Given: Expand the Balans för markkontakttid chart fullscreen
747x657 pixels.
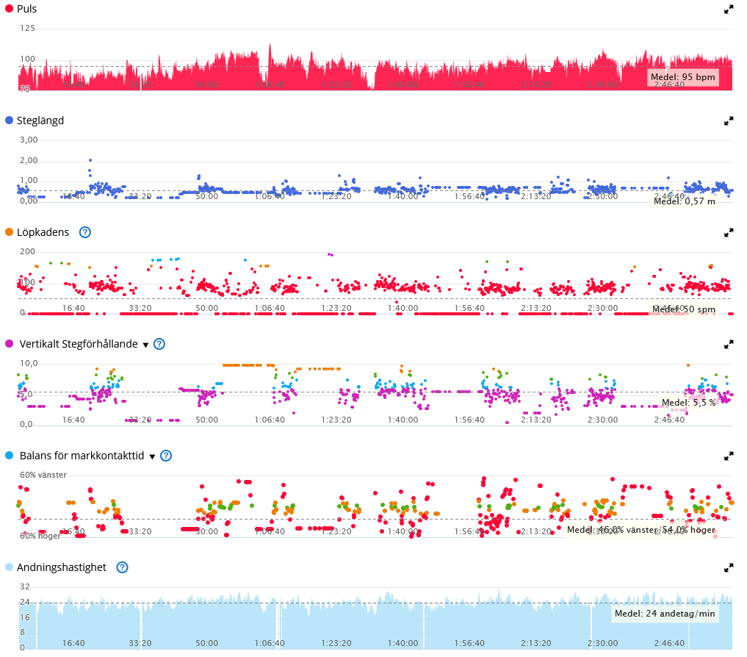Looking at the screenshot, I should coord(729,456).
